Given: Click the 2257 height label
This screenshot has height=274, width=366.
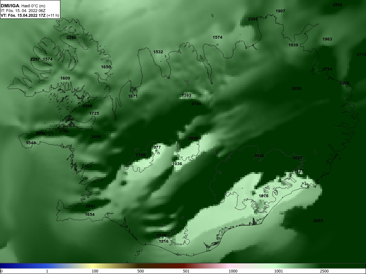Looking at the screenshot, I should (x=35, y=59).
